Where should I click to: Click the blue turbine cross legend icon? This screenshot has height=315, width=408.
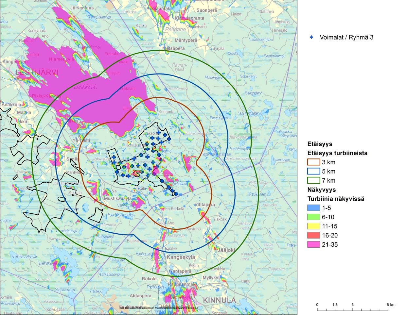[311, 37]
